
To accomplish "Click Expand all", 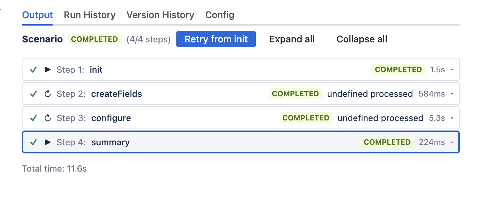I will coord(292,39).
